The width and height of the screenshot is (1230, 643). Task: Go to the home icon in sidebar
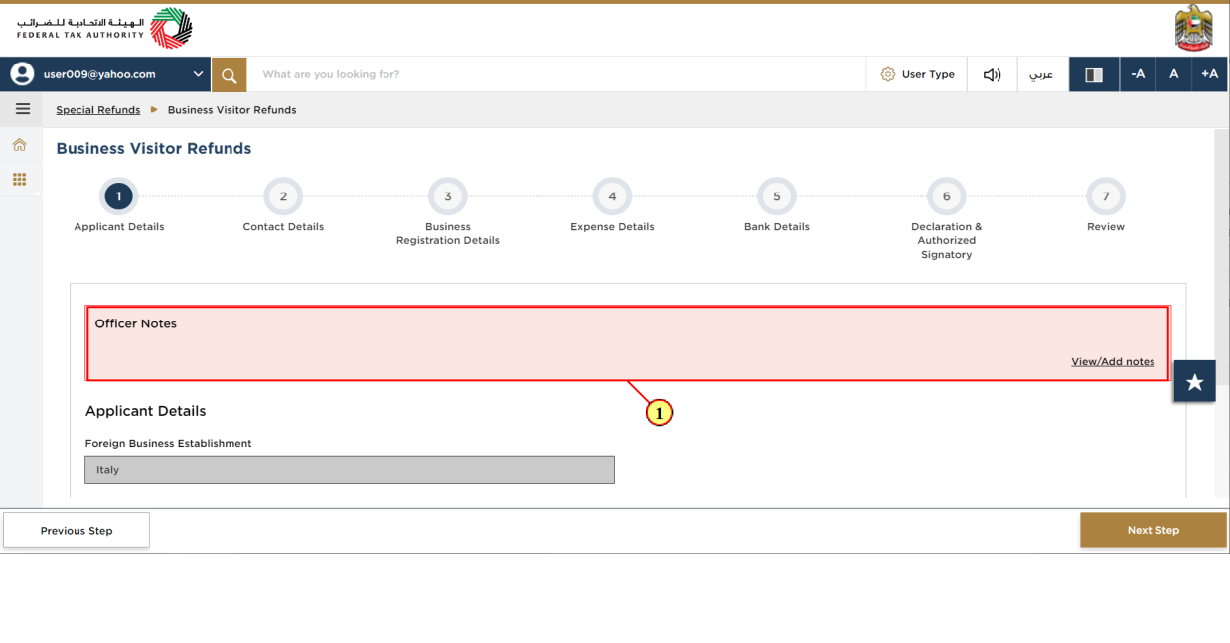coord(19,145)
